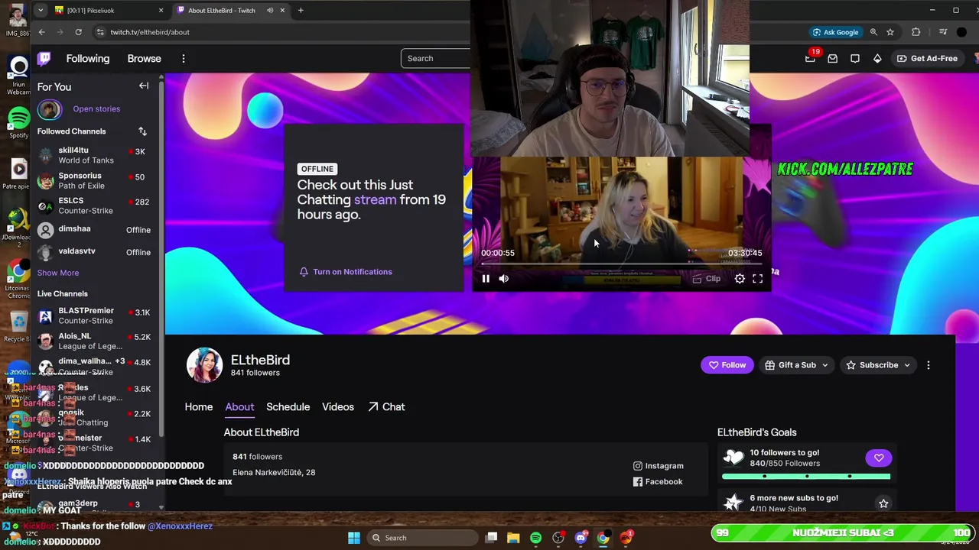The height and width of the screenshot is (550, 979).
Task: Reload the browser page
Action: 78,32
